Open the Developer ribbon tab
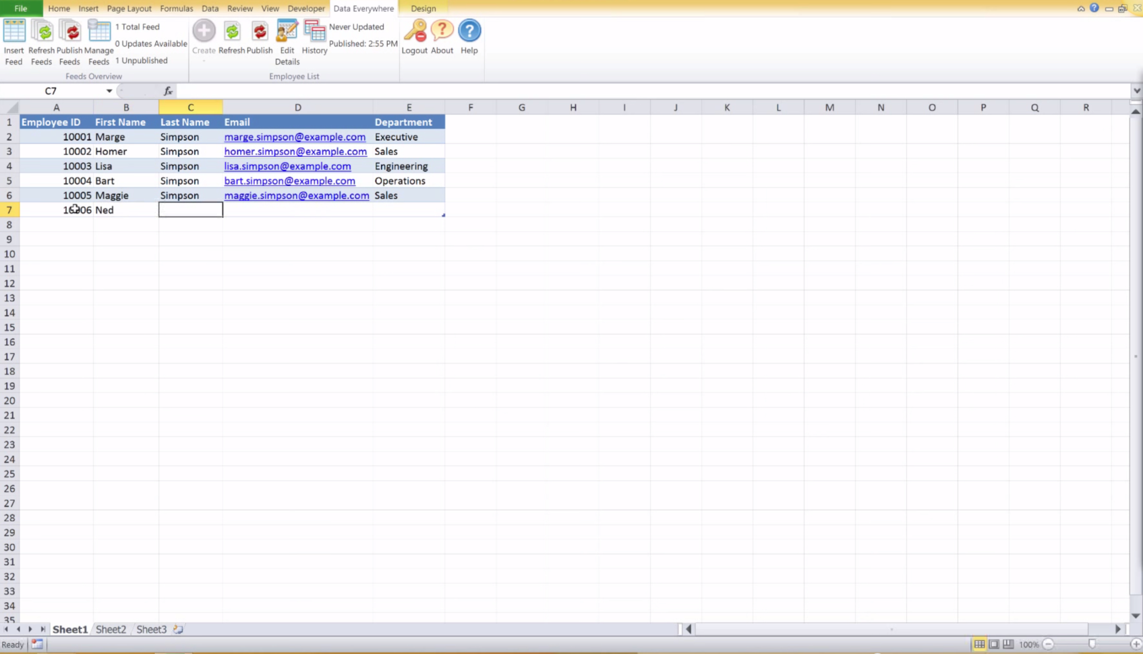Viewport: 1143px width, 654px height. [306, 8]
